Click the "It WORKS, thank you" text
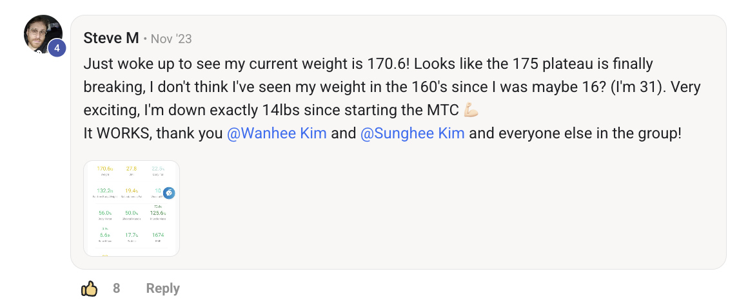The image size is (748, 305). coord(153,134)
